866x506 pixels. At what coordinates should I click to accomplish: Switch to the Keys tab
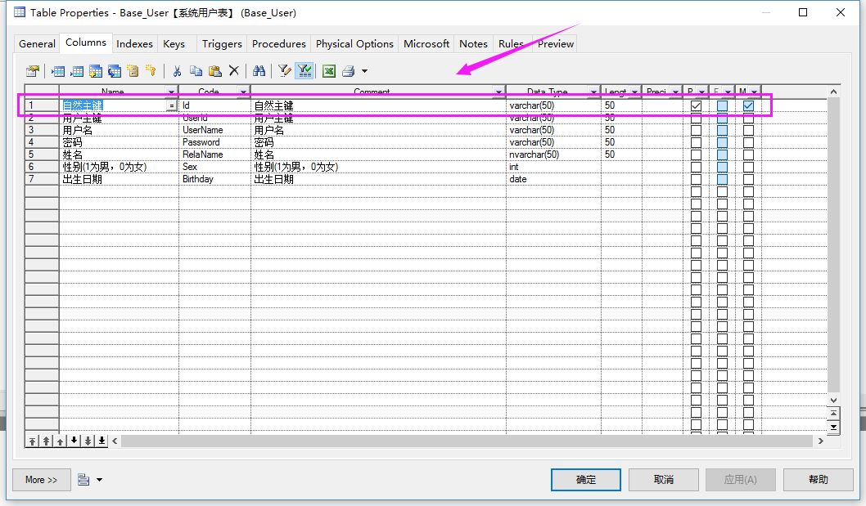coord(174,43)
